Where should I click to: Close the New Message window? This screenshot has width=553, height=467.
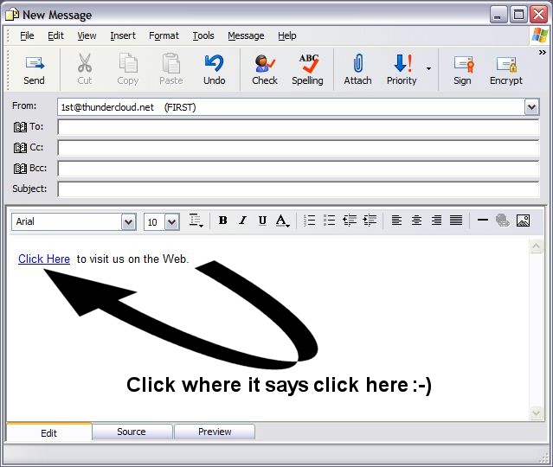pos(539,15)
